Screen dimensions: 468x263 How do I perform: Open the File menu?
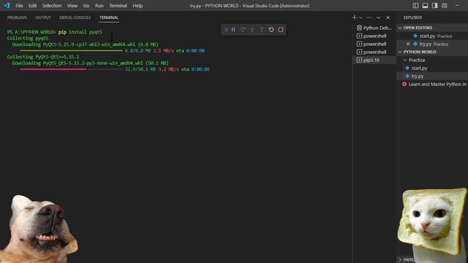[19, 6]
